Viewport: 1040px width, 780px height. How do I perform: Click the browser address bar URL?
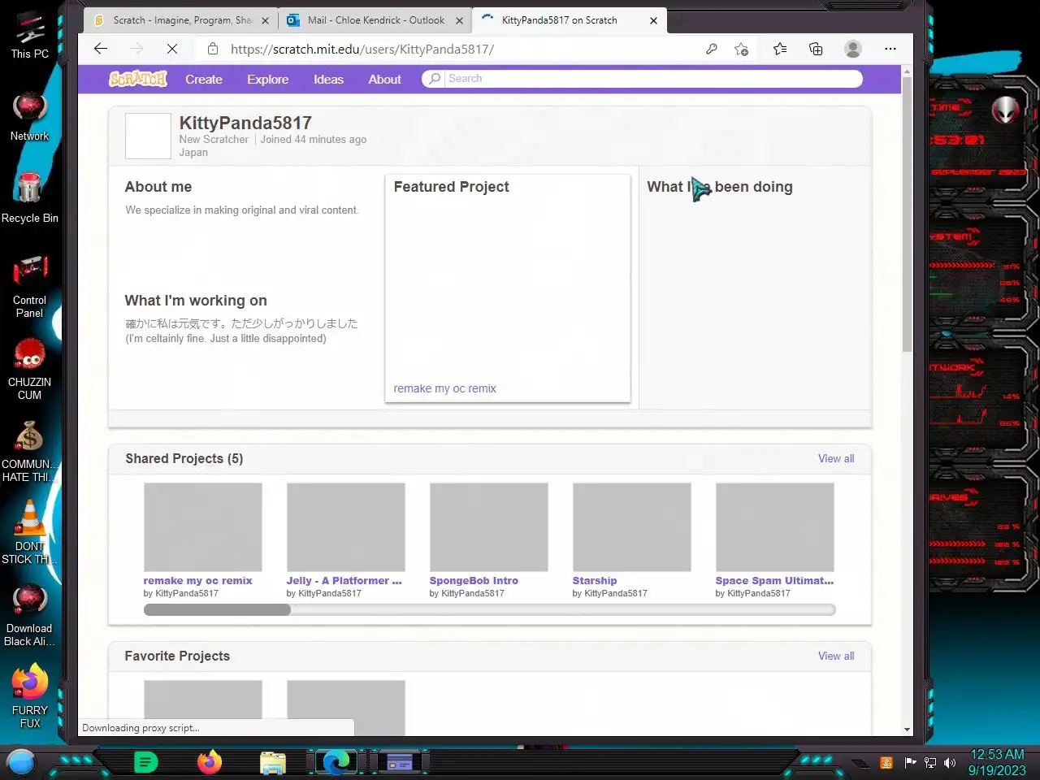362,49
